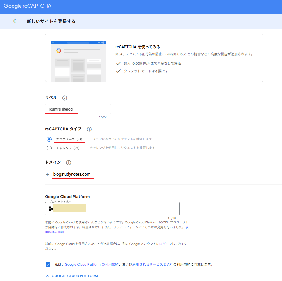This screenshot has height=281, width=282.
Task: Click 新しいサイトを登録する page title
Action: pyautogui.click(x=51, y=21)
